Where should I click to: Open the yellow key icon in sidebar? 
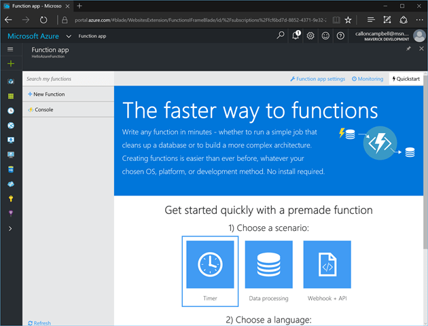pyautogui.click(x=10, y=198)
